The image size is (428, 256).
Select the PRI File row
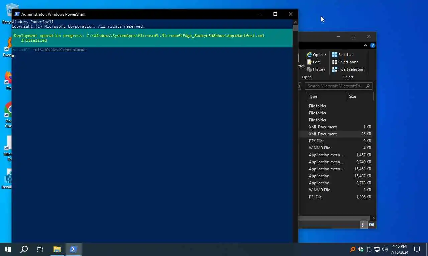coord(336,197)
